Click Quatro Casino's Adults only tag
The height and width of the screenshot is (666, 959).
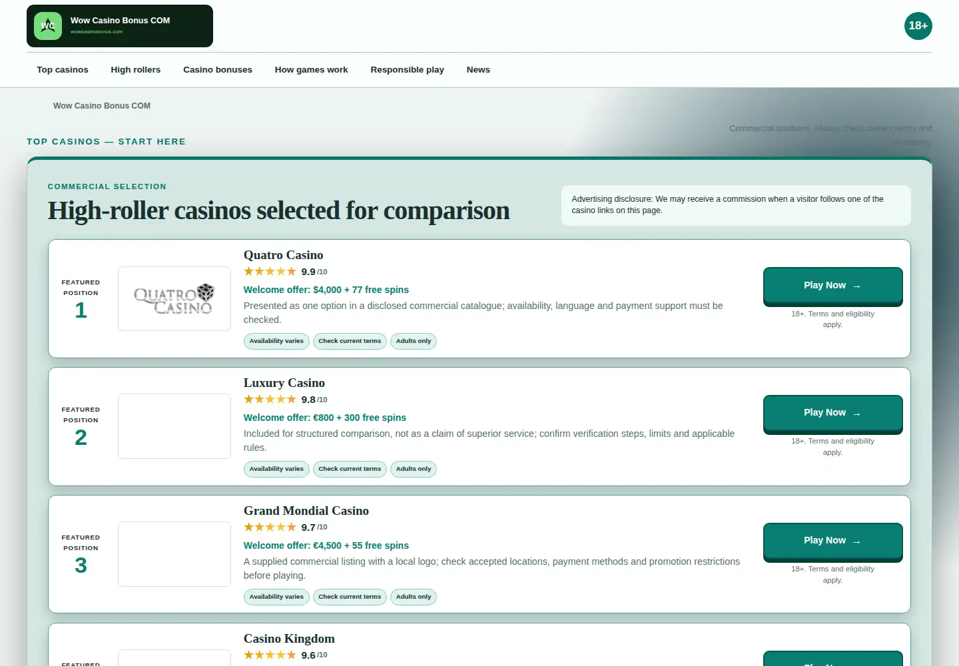pyautogui.click(x=414, y=341)
